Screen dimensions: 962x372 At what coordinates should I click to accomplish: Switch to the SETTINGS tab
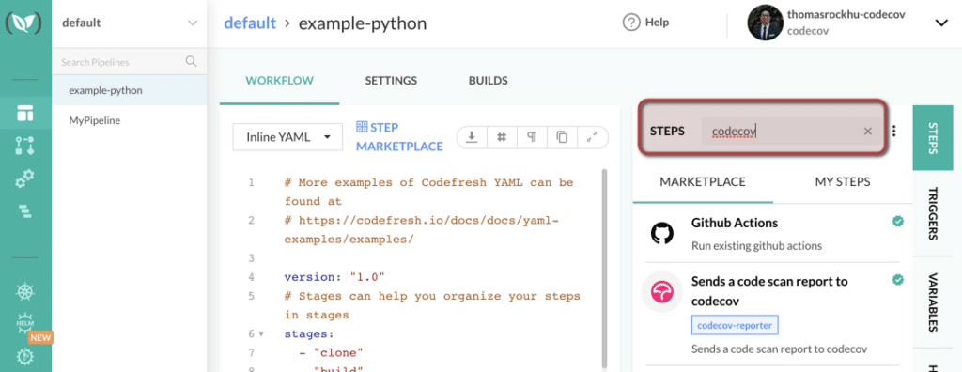(391, 81)
